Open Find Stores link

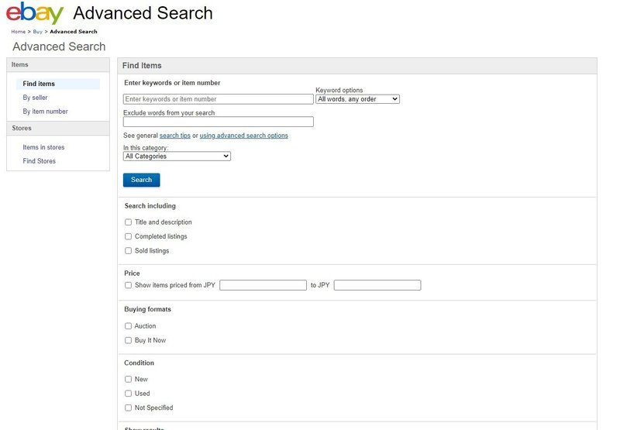40,161
